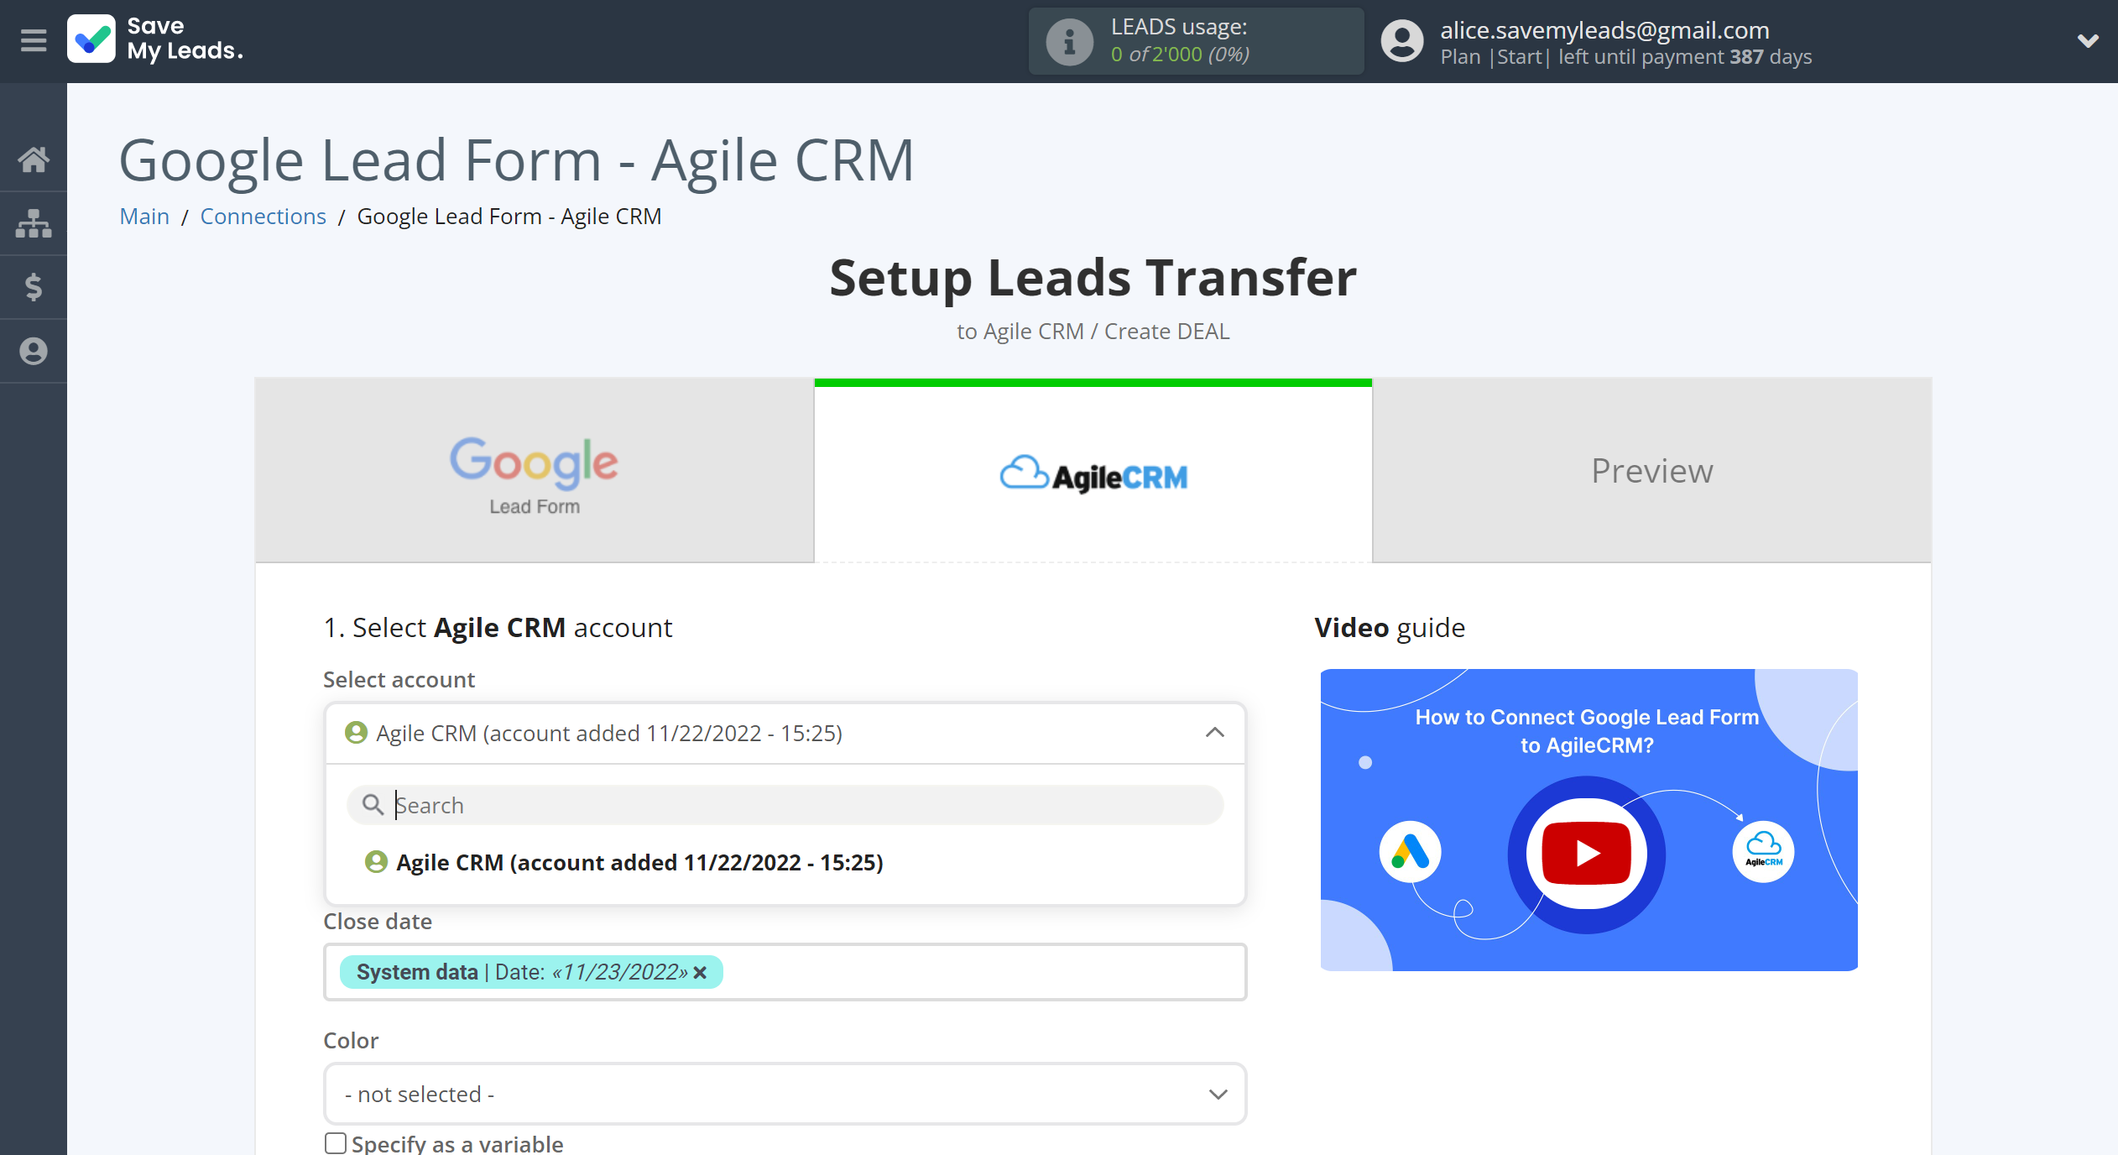This screenshot has width=2118, height=1155.
Task: Click the account Search field
Action: [x=785, y=805]
